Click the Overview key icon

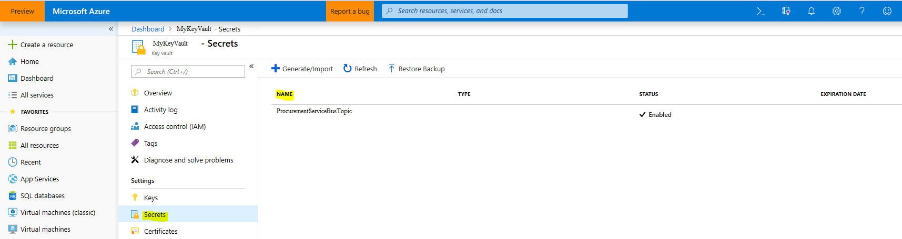(x=135, y=93)
